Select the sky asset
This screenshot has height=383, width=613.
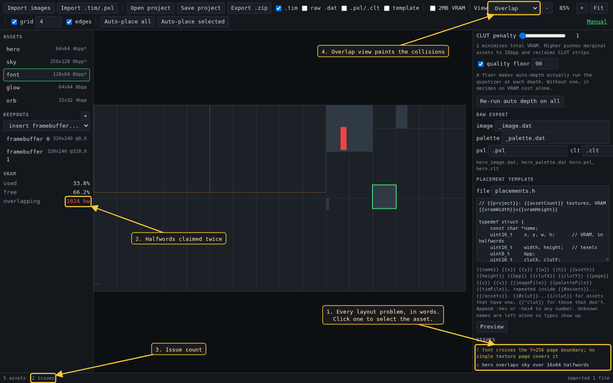tap(46, 62)
